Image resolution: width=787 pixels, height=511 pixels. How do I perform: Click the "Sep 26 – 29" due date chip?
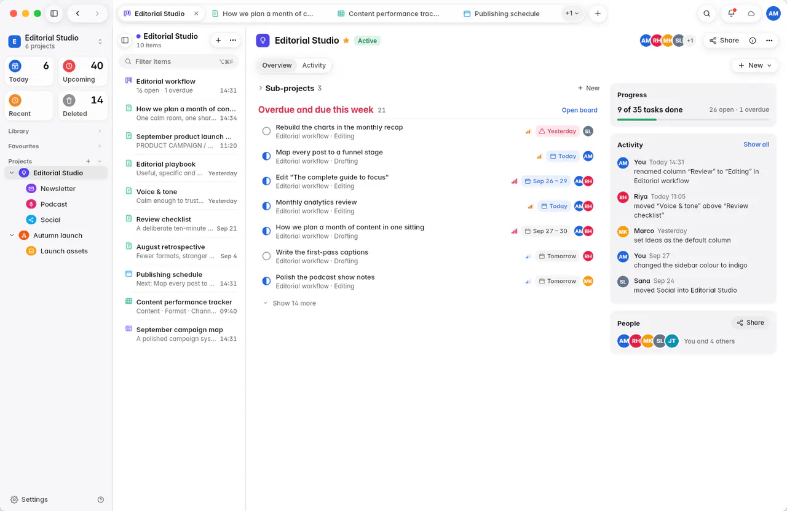coord(545,181)
